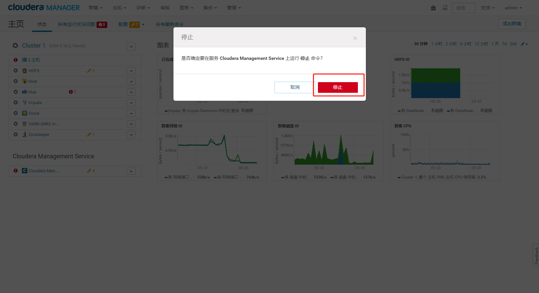Click the Cluster 1 stopped status icon
Viewport: 539px width, 293px height.
pos(15,46)
